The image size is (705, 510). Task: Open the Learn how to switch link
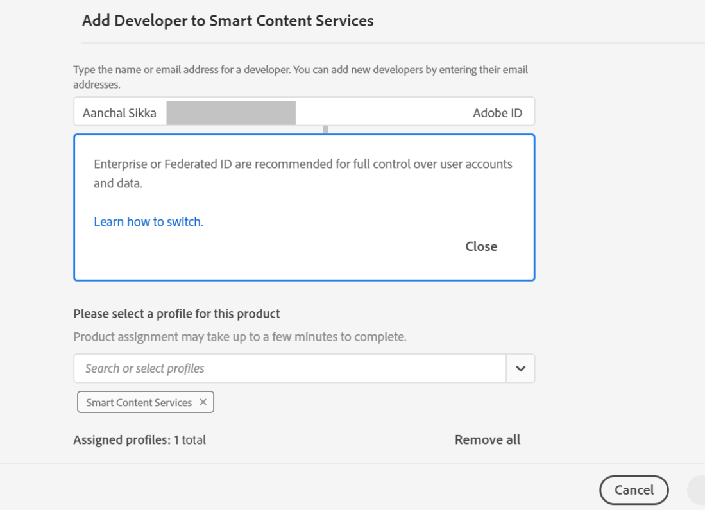coord(148,222)
